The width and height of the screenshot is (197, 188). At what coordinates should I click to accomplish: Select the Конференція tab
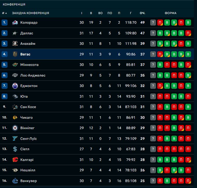point(14,4)
